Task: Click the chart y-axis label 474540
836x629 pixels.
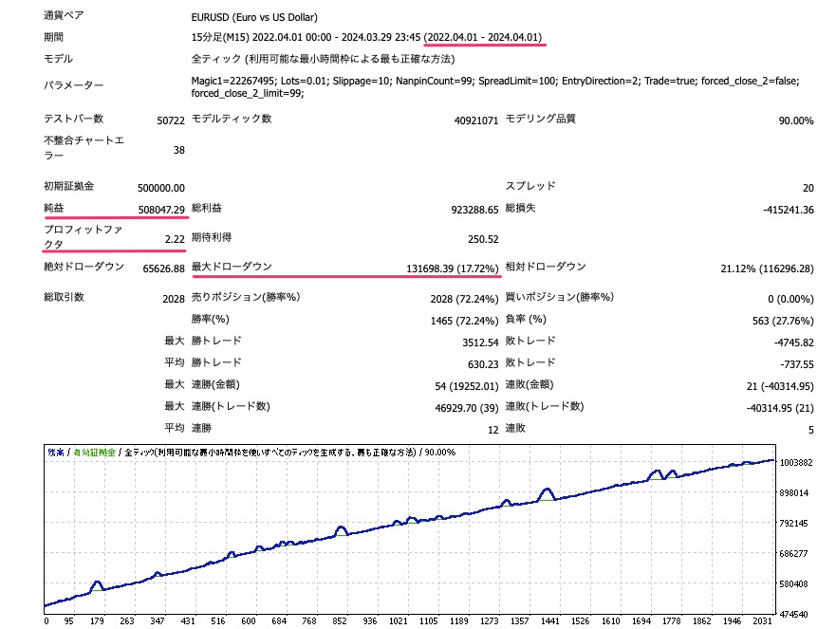Action: point(794,614)
